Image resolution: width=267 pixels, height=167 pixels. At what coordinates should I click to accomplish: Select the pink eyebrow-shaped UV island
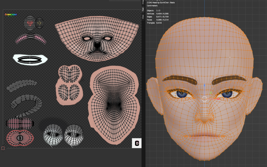[x=31, y=38]
